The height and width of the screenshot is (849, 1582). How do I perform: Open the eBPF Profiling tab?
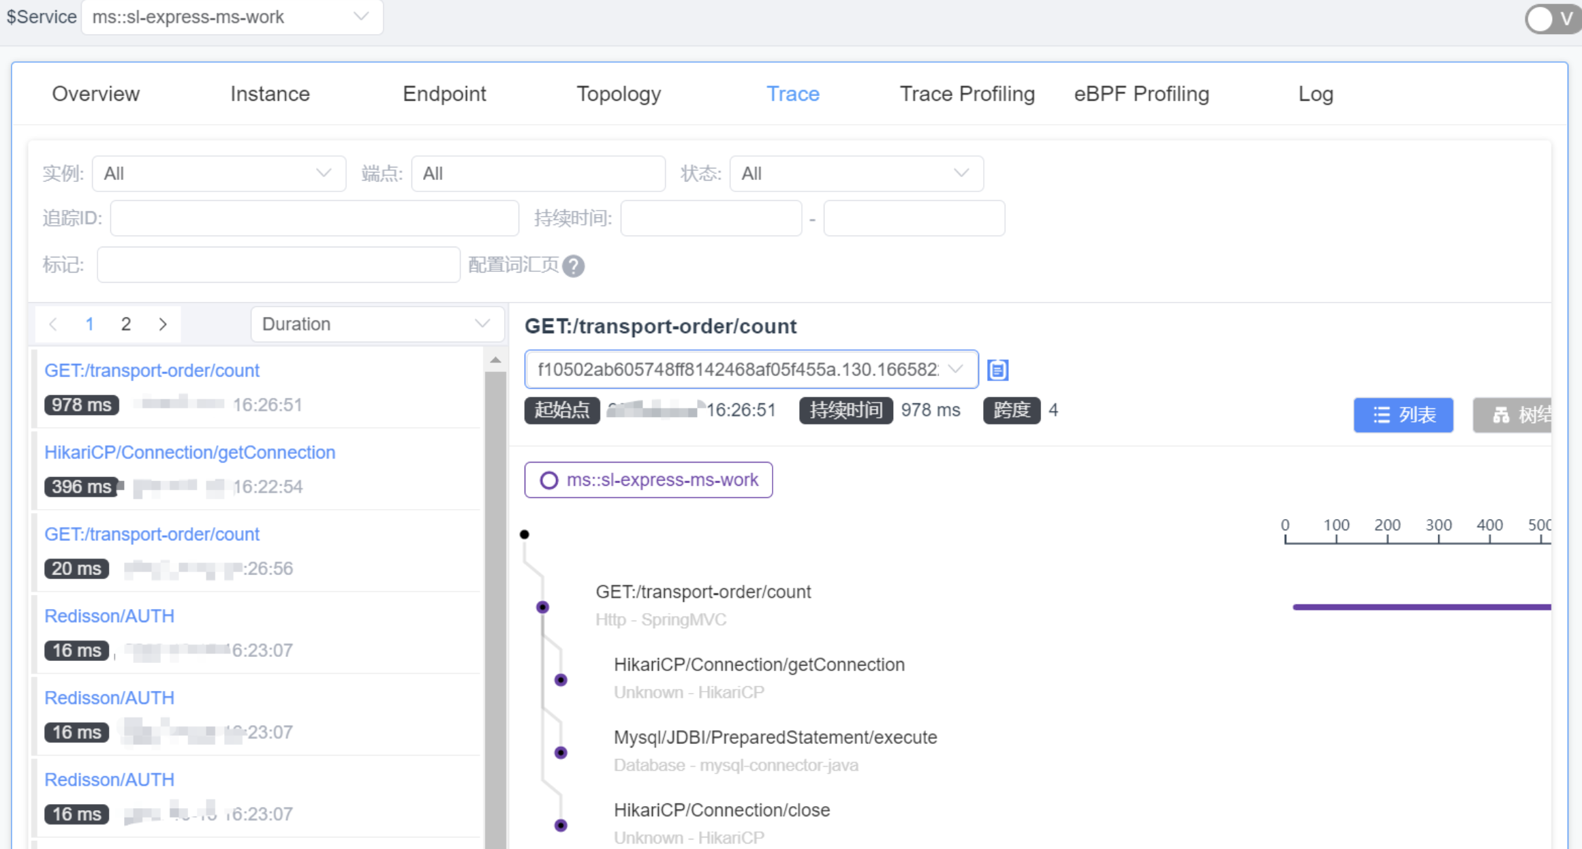tap(1141, 94)
